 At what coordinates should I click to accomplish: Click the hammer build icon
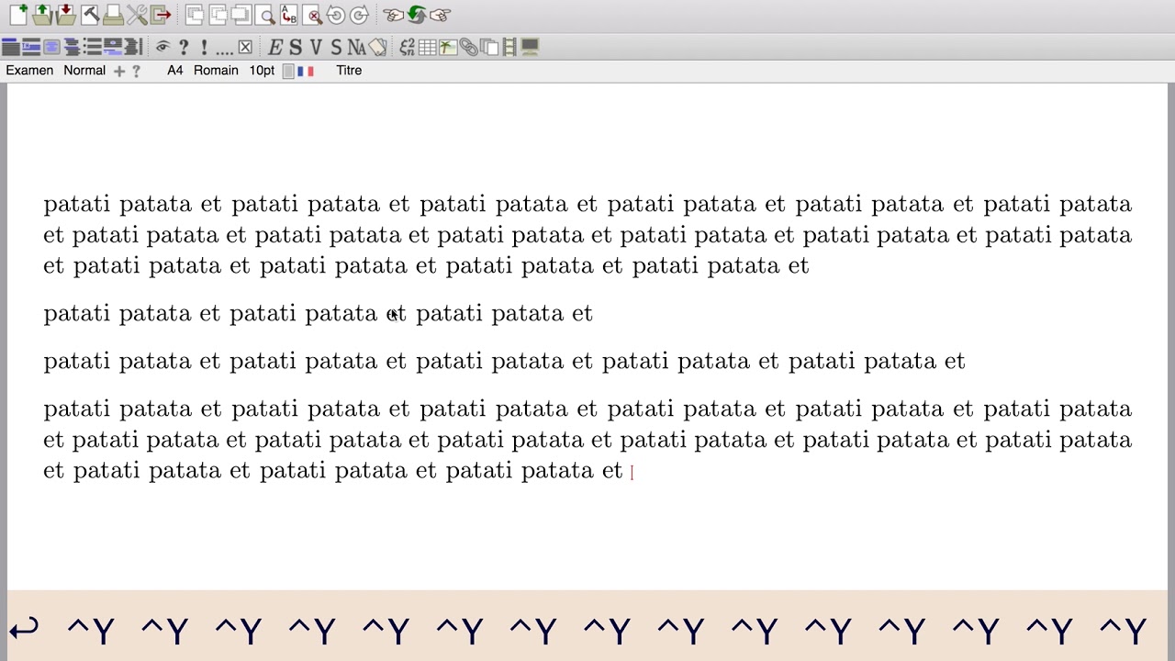(x=90, y=15)
